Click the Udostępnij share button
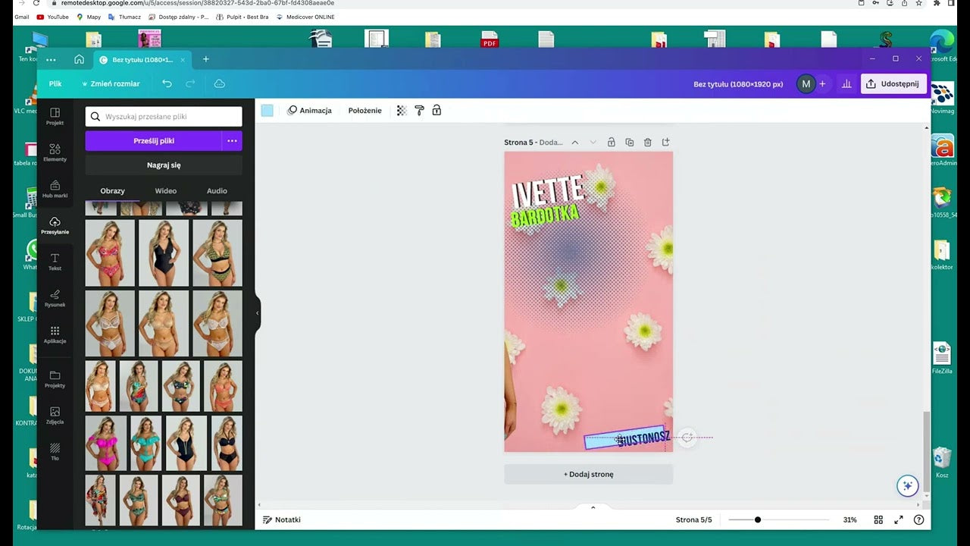The image size is (970, 546). click(x=893, y=84)
